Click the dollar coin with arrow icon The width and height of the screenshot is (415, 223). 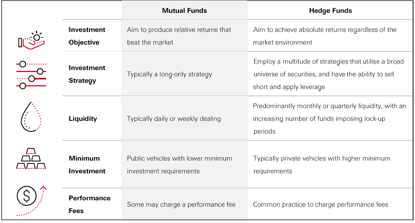click(x=30, y=201)
